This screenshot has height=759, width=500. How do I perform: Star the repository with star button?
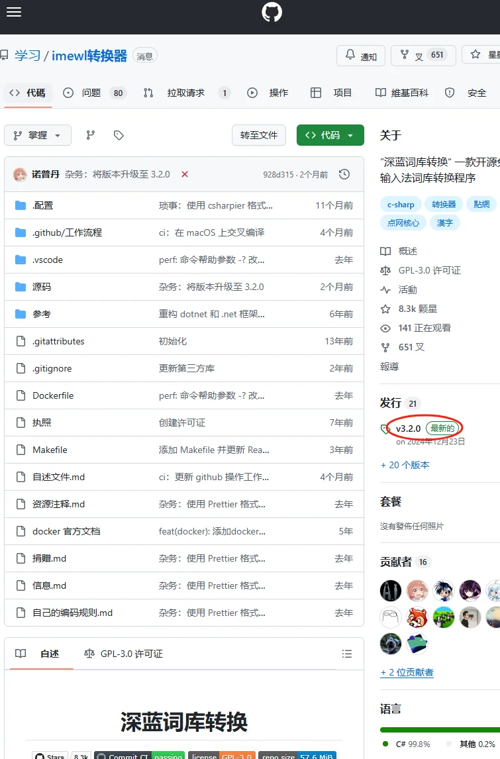481,56
